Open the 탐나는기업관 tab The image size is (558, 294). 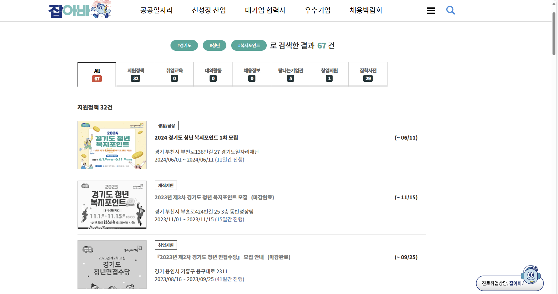290,74
